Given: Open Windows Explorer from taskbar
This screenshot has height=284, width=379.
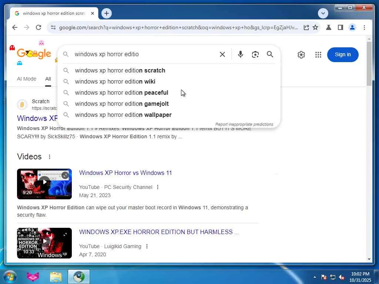Looking at the screenshot, I should [56, 277].
